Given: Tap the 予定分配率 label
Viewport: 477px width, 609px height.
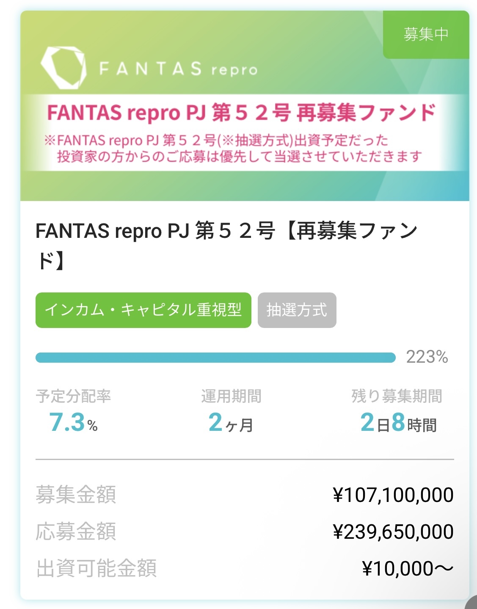Looking at the screenshot, I should click(73, 396).
